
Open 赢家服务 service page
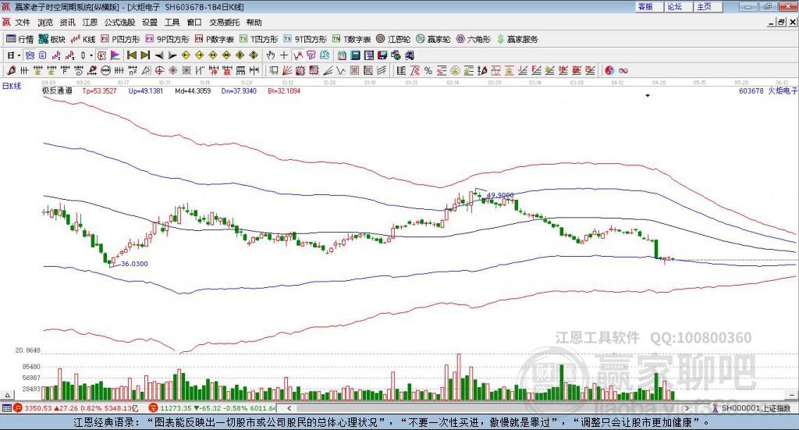517,39
